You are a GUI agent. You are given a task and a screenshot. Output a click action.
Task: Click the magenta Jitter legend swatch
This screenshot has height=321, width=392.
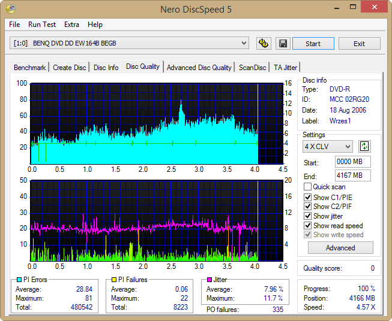[x=210, y=280]
